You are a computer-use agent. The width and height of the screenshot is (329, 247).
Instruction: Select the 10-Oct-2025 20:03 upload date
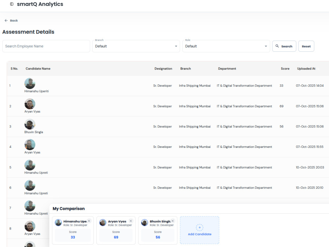click(310, 167)
